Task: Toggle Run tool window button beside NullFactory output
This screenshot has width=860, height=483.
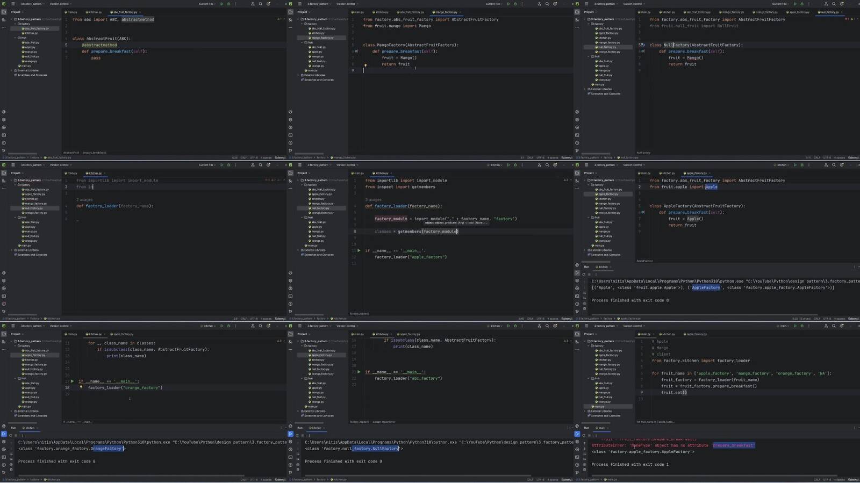Action: pyautogui.click(x=290, y=434)
